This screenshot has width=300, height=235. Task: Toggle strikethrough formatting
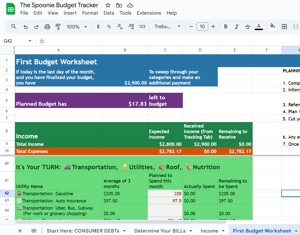pos(247,27)
